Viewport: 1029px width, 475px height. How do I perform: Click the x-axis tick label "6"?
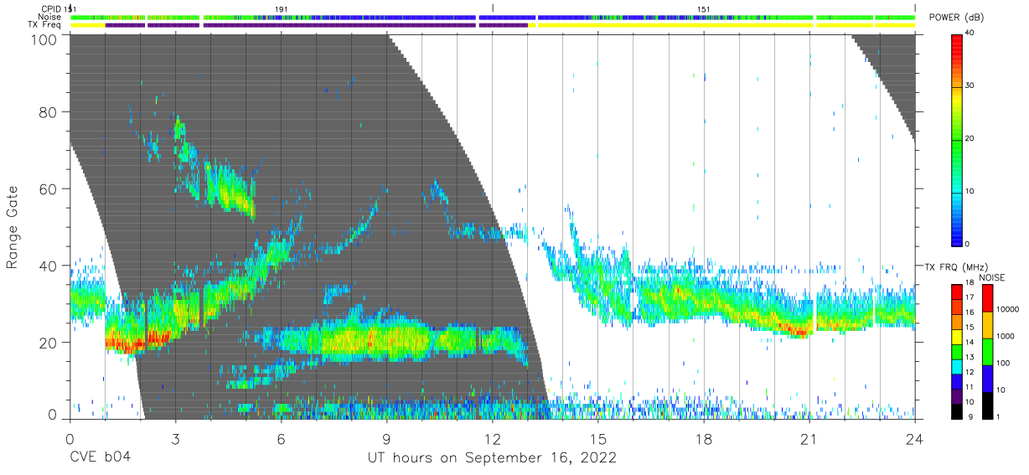pyautogui.click(x=281, y=439)
